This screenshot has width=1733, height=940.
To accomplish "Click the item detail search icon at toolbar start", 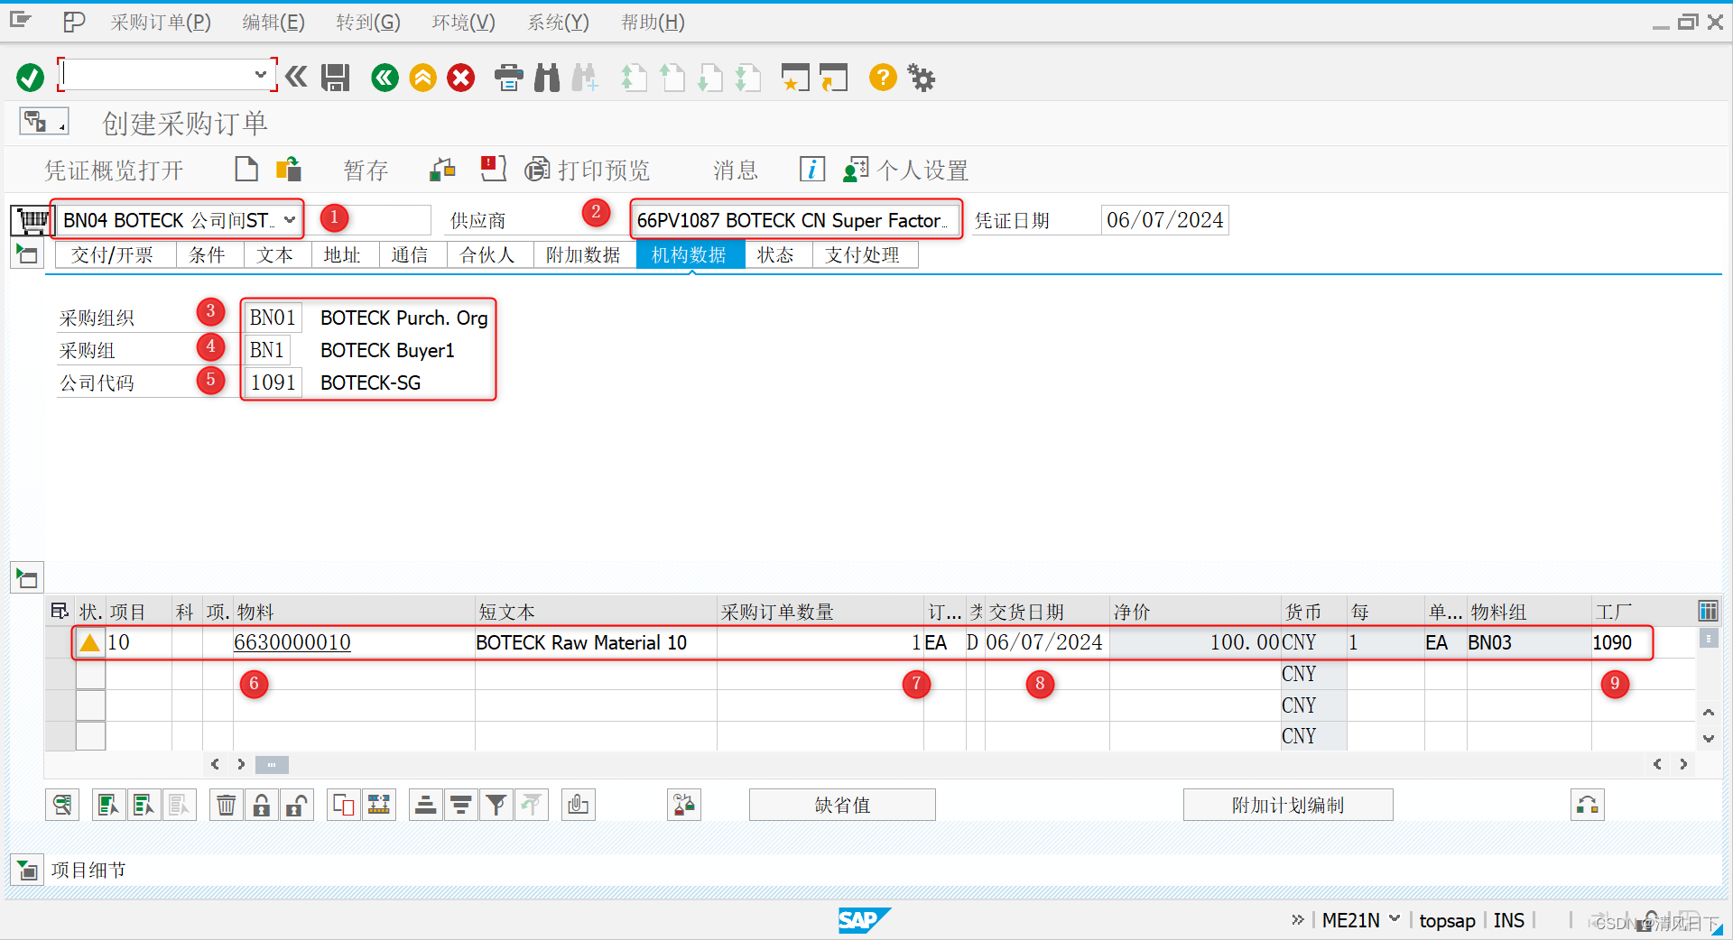I will click(x=62, y=805).
